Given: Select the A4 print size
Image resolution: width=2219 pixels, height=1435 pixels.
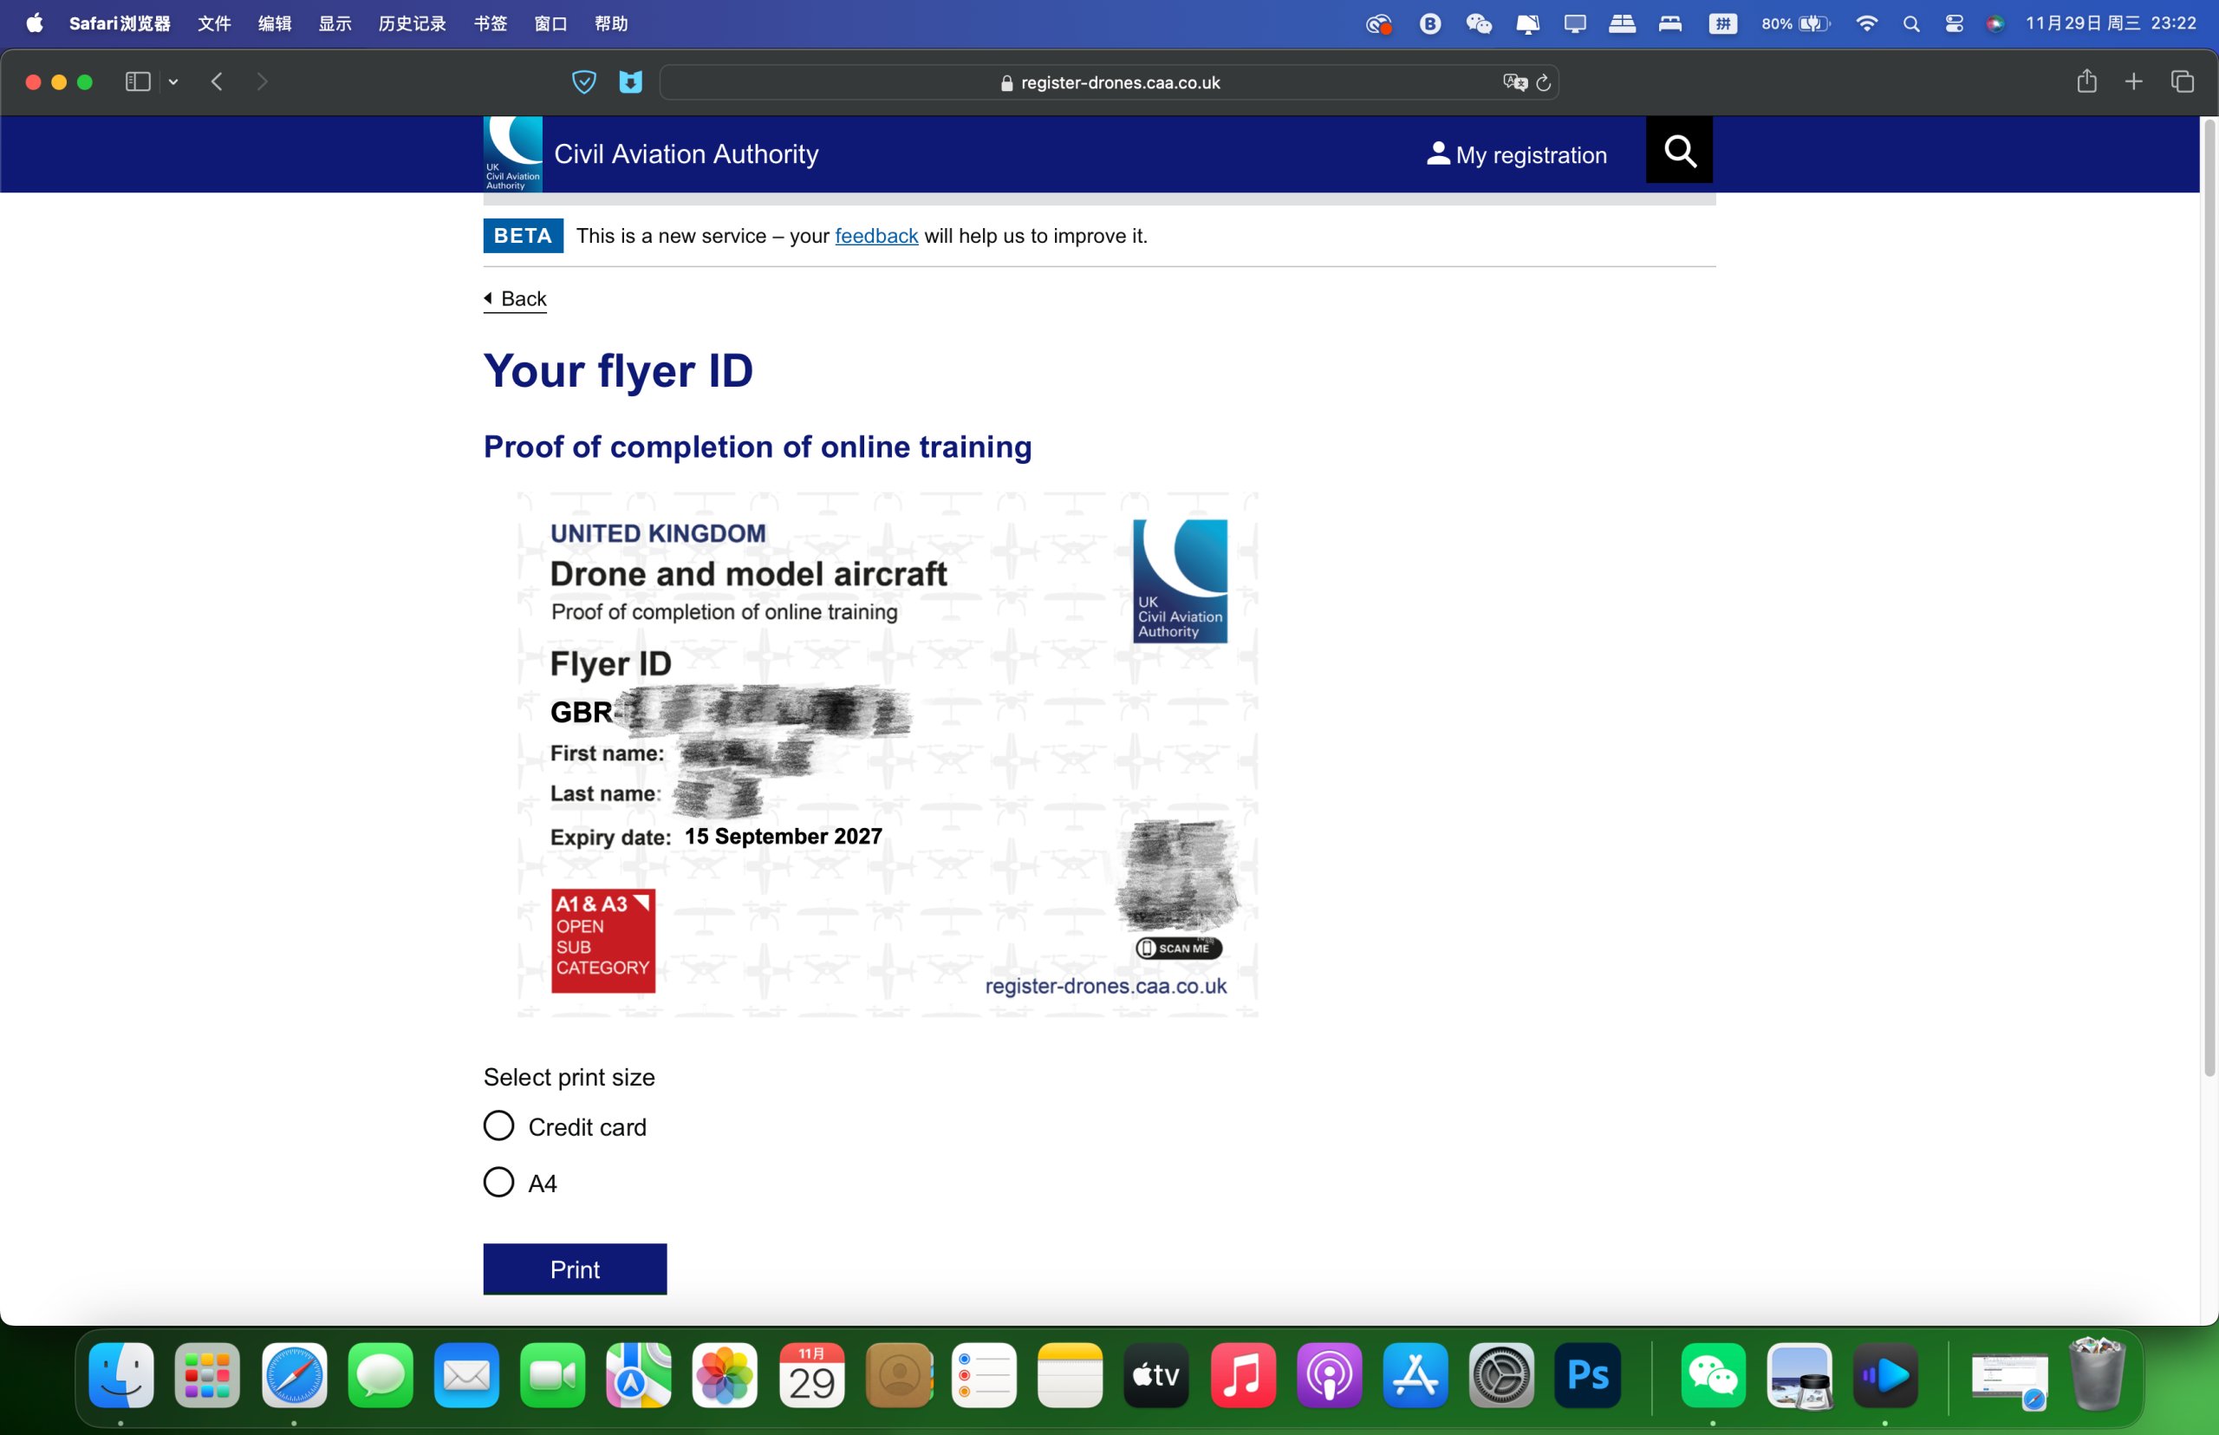Looking at the screenshot, I should click(498, 1182).
